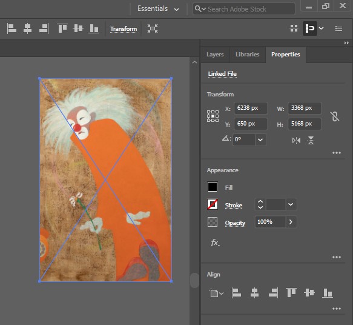Toggle constrain width and height proportions
The height and width of the screenshot is (325, 353).
coord(335,116)
